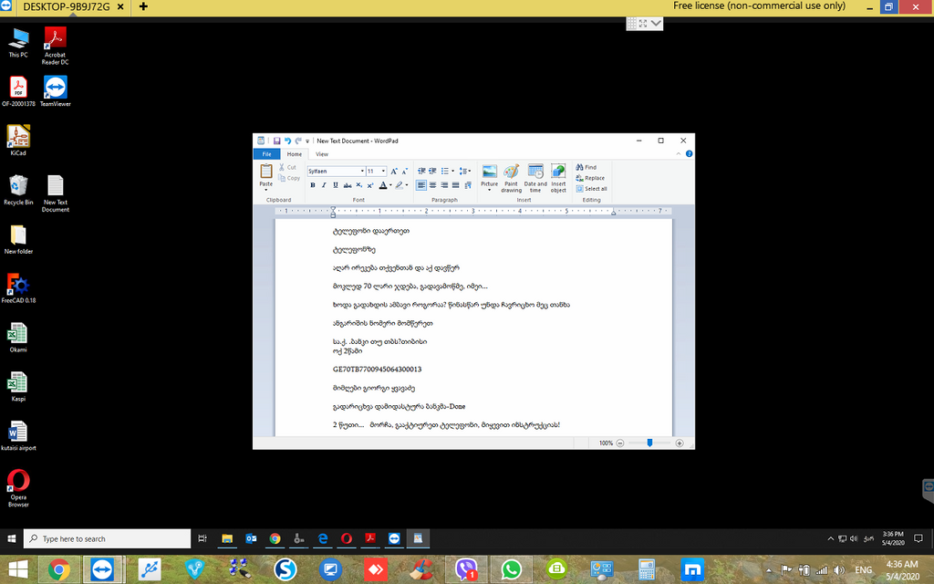The height and width of the screenshot is (584, 934).
Task: Apply the text highlight color marker
Action: coord(400,185)
